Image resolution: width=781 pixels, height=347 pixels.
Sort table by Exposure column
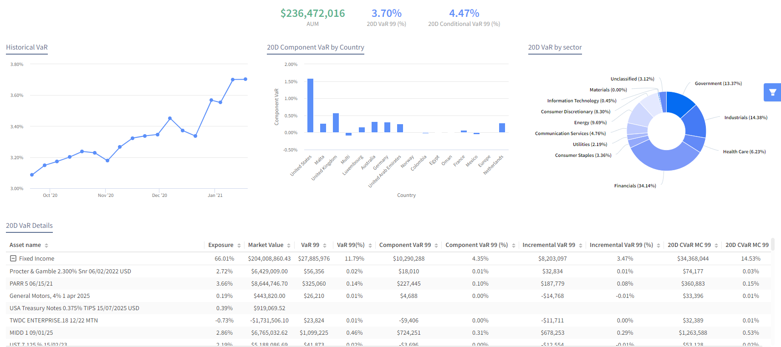point(239,246)
